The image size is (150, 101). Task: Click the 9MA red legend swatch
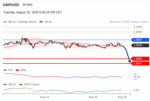(x=17, y=70)
